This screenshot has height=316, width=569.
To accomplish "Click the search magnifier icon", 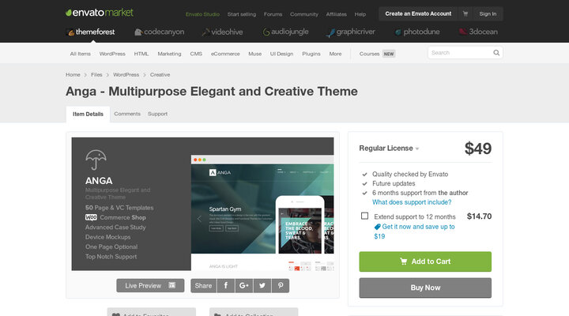I will click(x=496, y=53).
